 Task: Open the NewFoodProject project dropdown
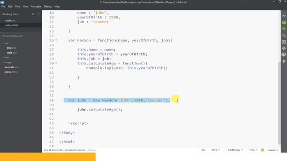tap(13, 36)
